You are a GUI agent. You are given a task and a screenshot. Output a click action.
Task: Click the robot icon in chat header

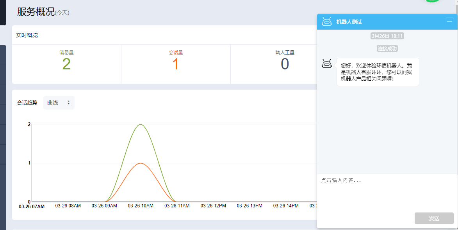[x=326, y=22]
